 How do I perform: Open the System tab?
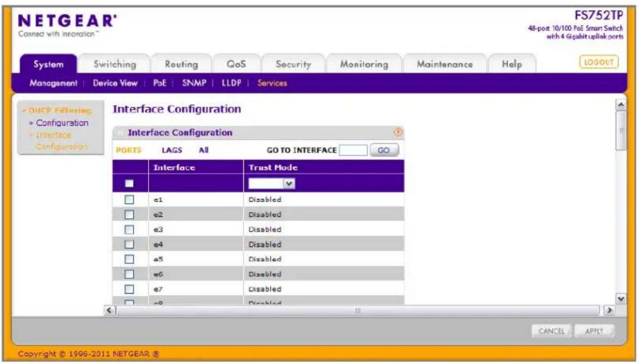pyautogui.click(x=49, y=64)
